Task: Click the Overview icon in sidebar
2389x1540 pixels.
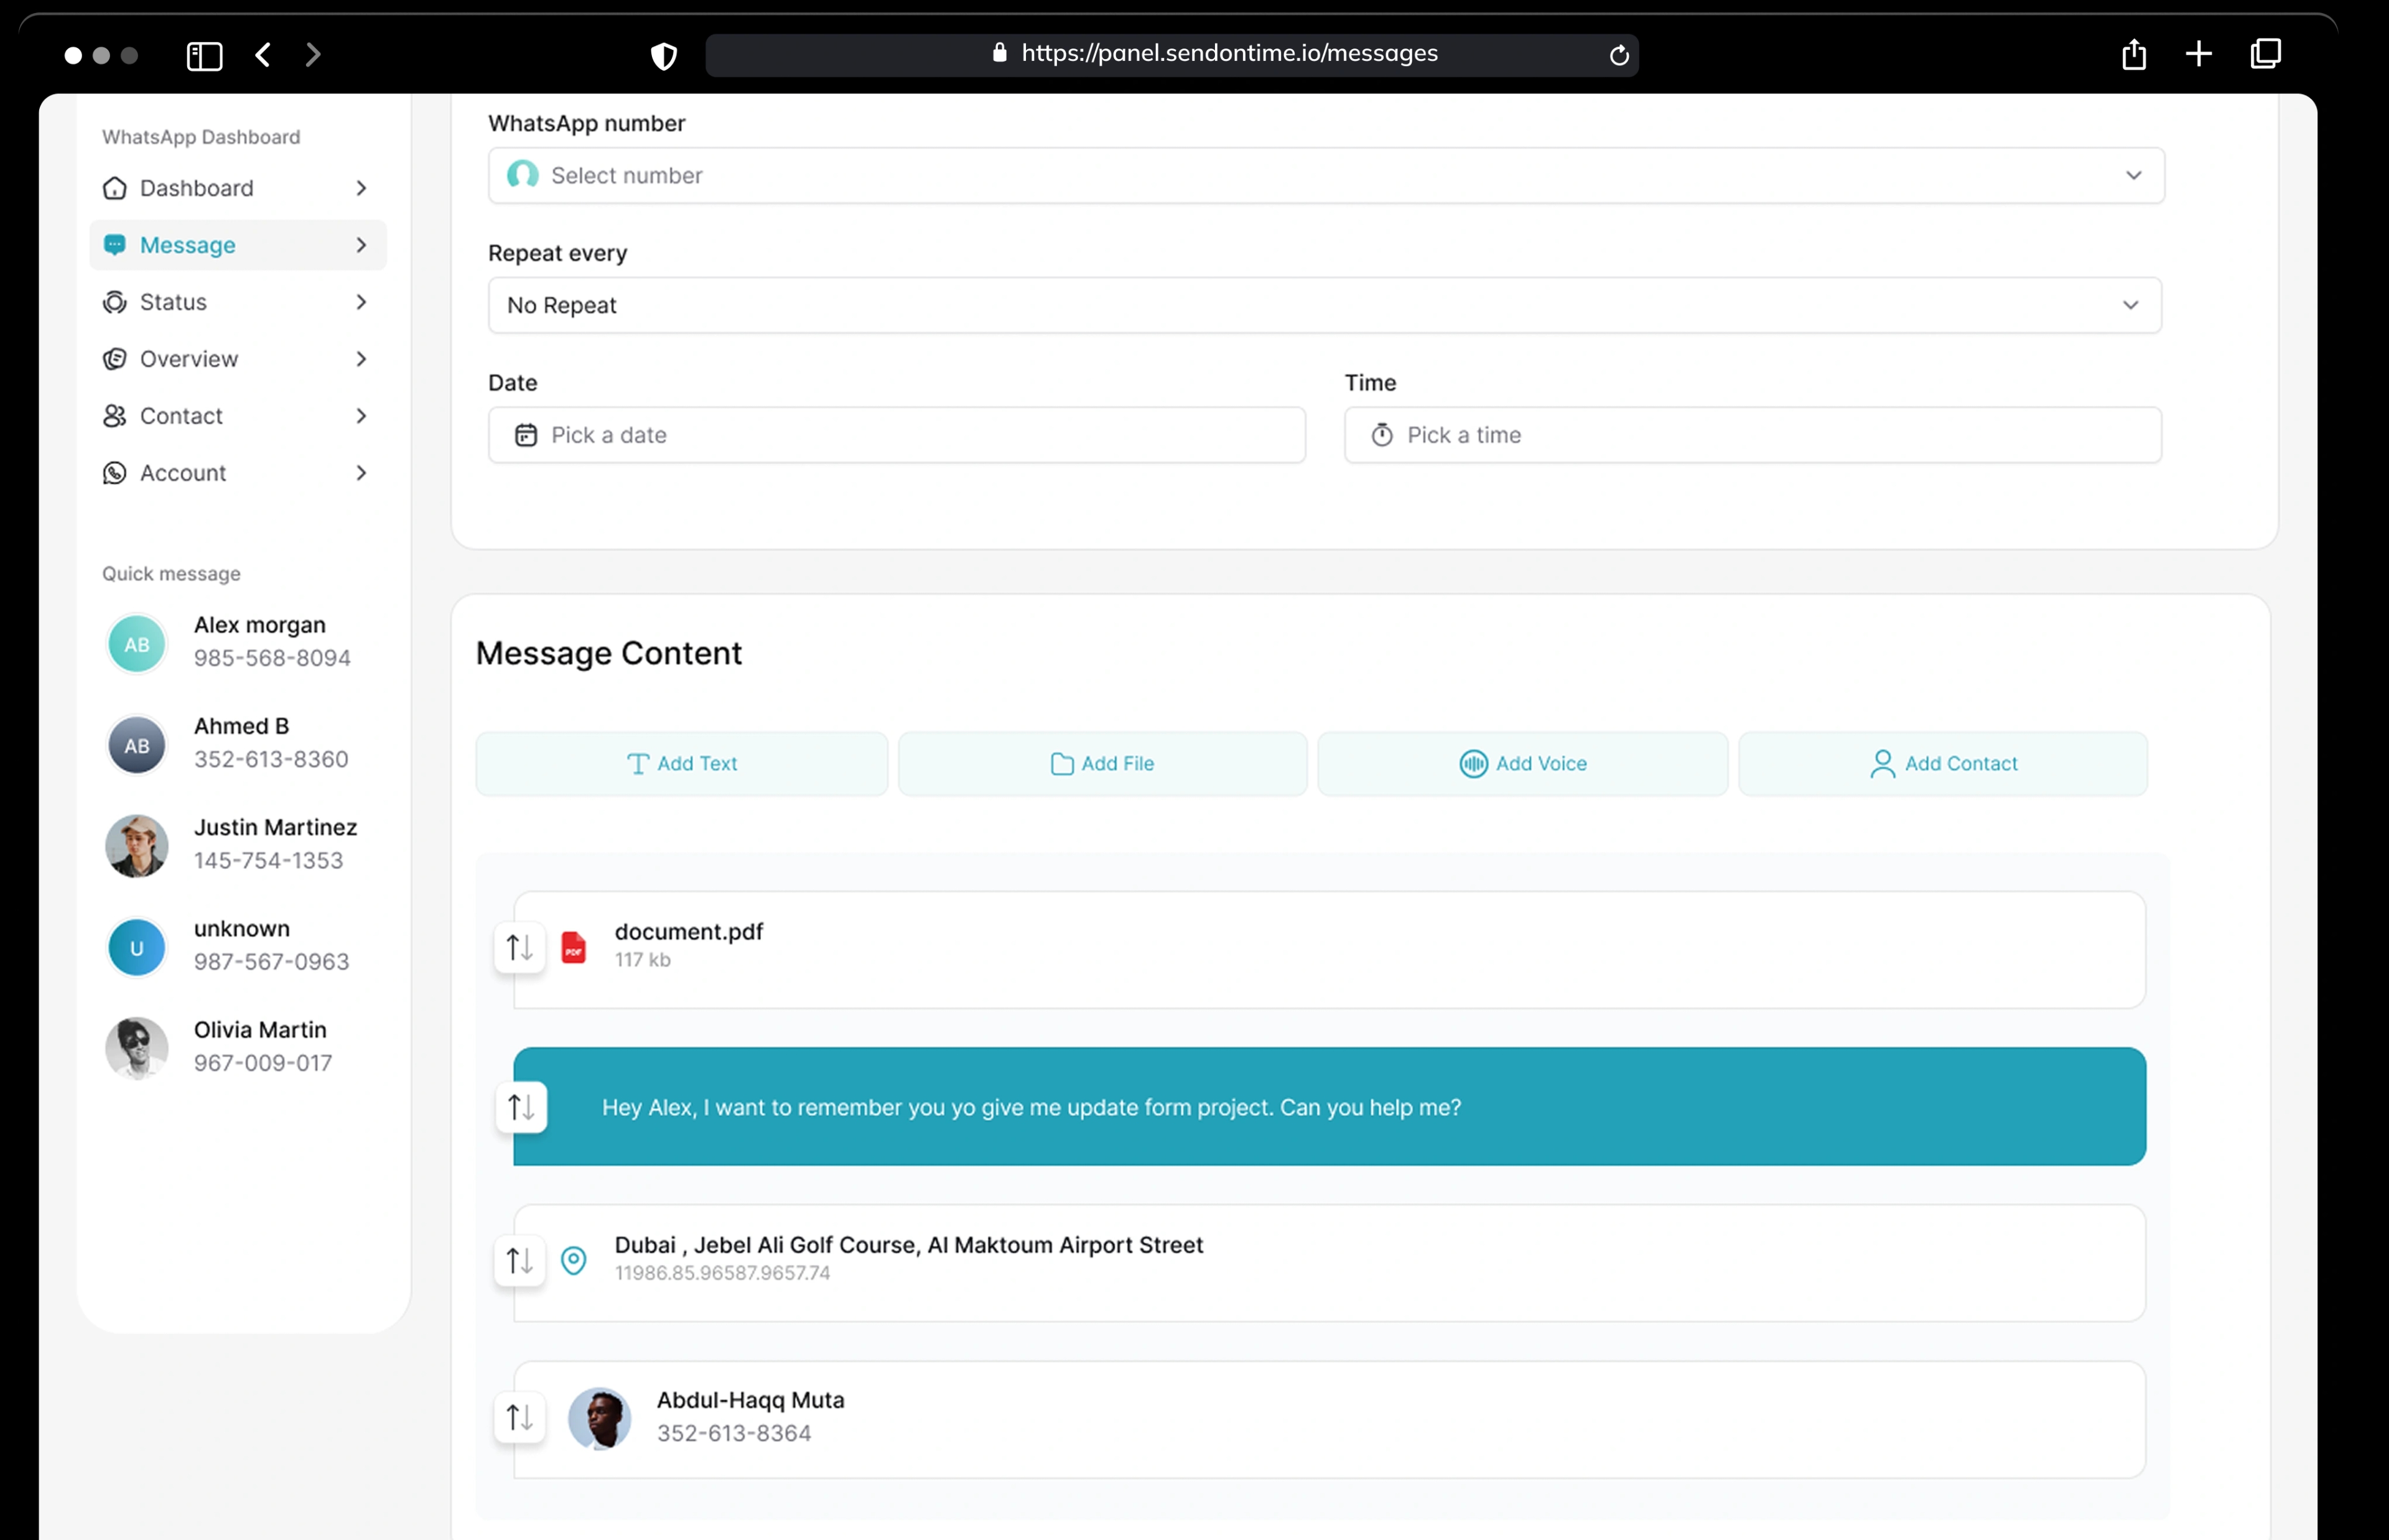Action: [x=115, y=359]
